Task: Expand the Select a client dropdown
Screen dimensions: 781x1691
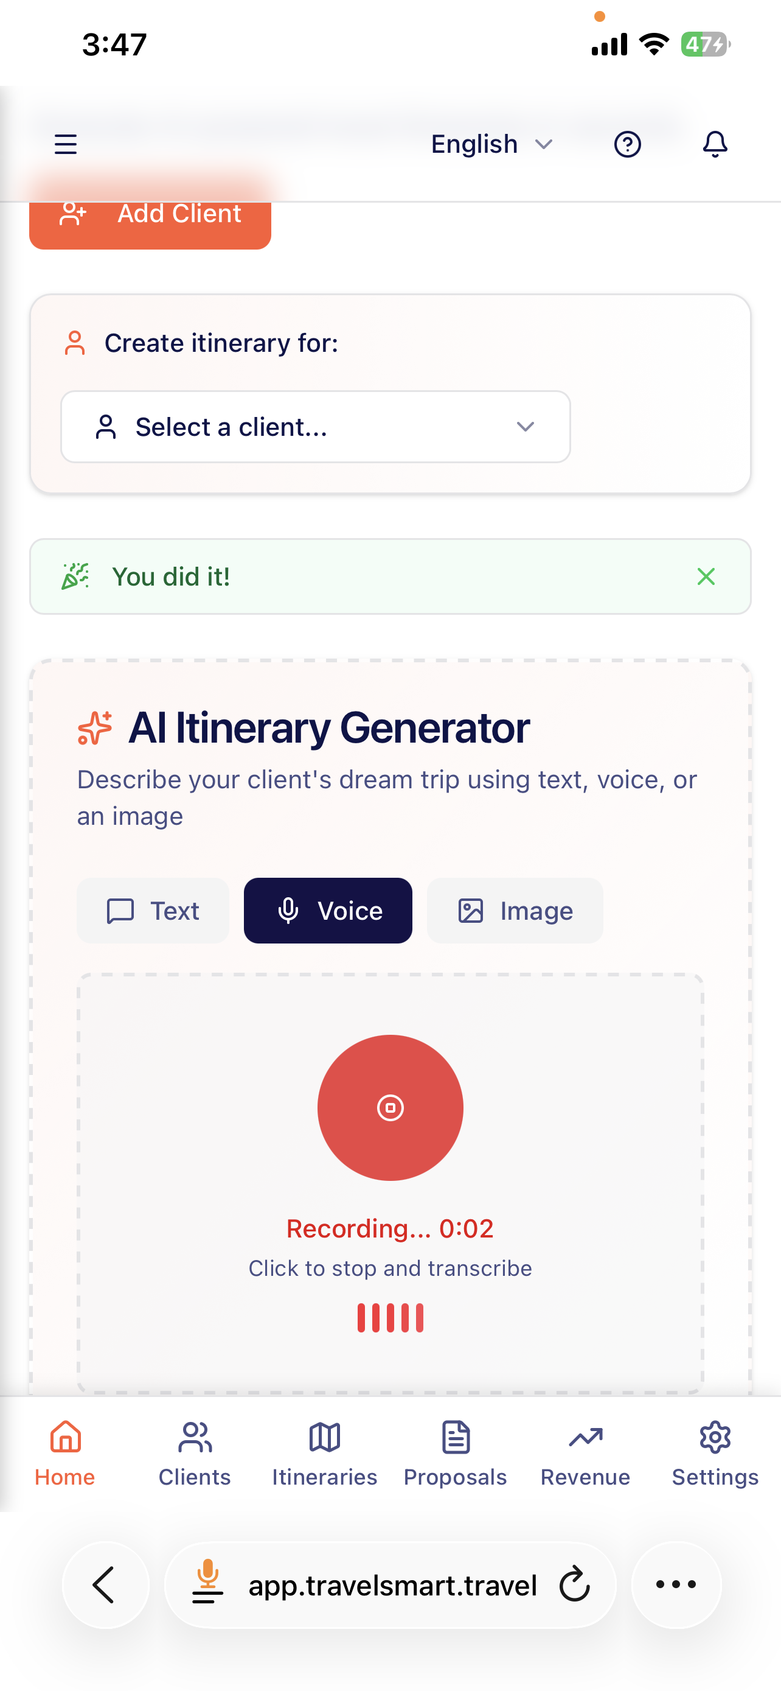Action: 316,426
